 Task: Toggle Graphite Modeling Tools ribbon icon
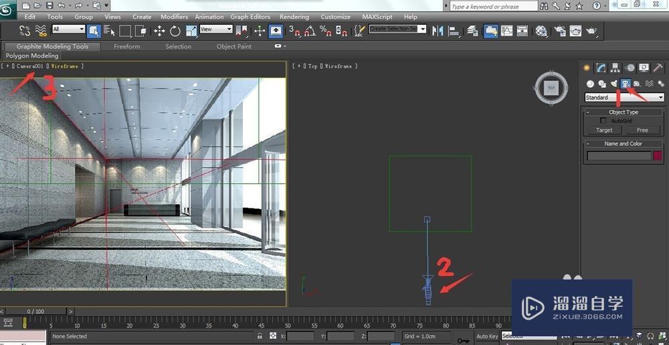(490, 31)
